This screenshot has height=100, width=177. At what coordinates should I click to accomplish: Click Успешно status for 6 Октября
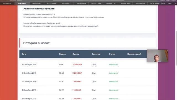point(113,73)
